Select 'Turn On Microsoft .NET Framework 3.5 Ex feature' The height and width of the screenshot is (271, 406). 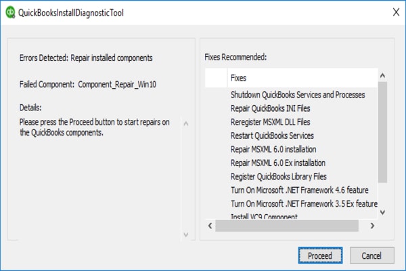[x=304, y=204]
